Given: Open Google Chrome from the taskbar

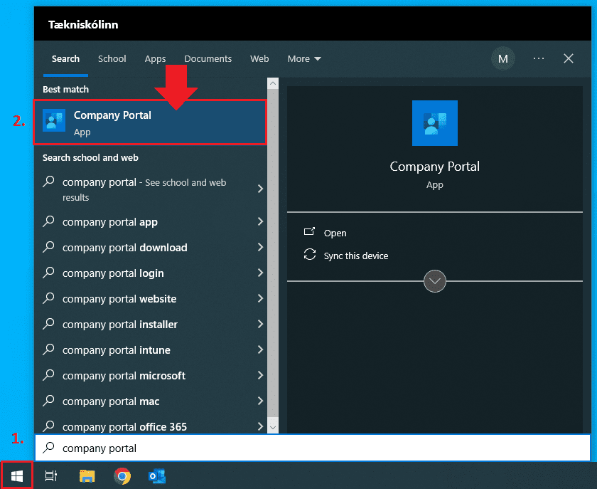Looking at the screenshot, I should click(x=122, y=476).
